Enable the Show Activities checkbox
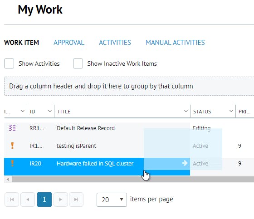254x219 pixels. click(9, 63)
